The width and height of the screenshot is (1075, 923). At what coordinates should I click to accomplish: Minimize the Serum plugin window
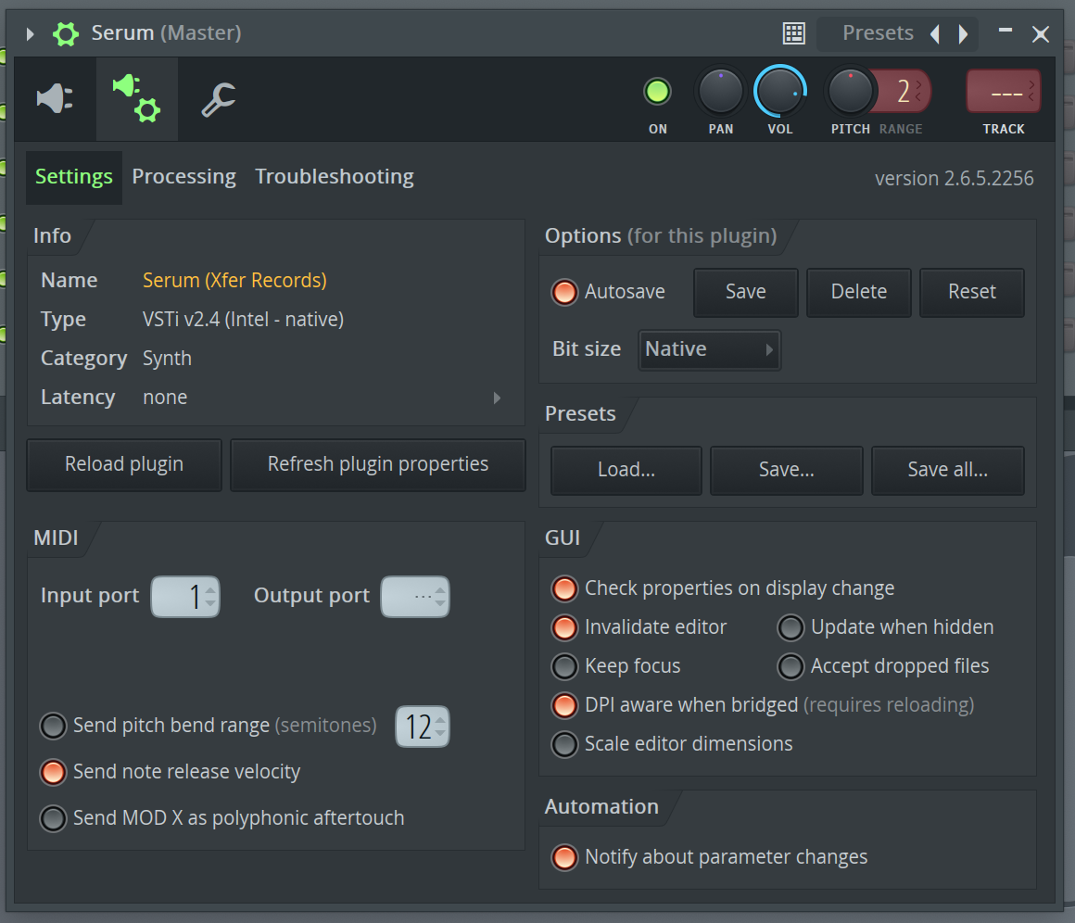(x=1005, y=31)
